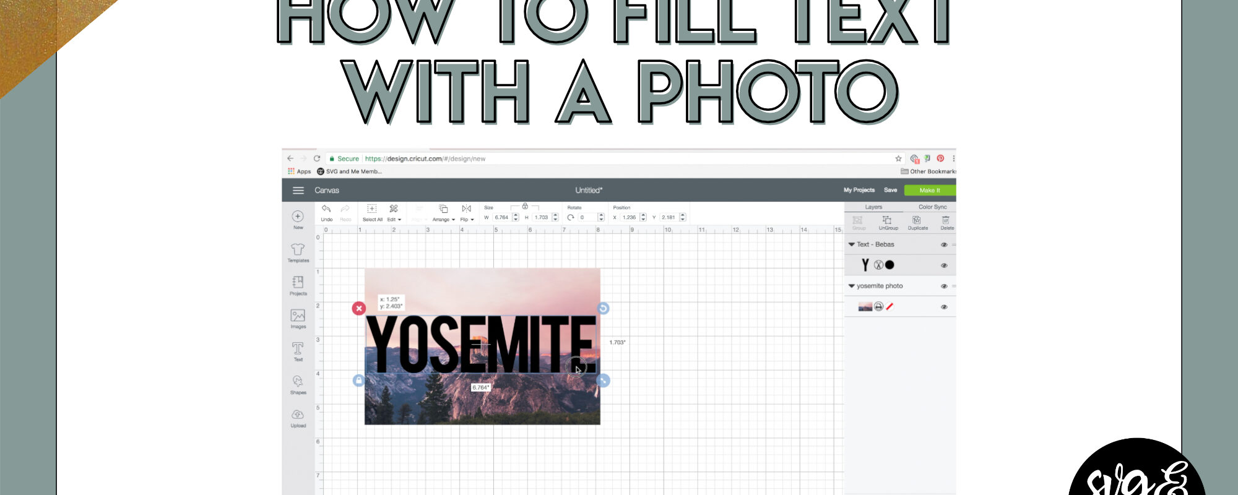This screenshot has height=495, width=1238.
Task: Click the New project plus icon
Action: point(298,216)
